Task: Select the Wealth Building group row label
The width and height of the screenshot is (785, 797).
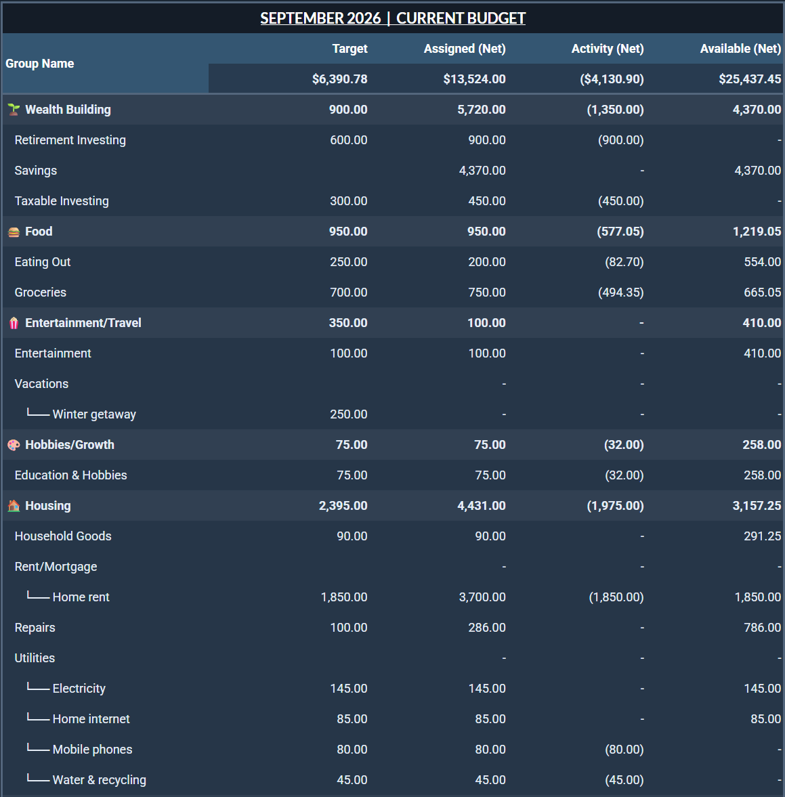Action: 68,109
